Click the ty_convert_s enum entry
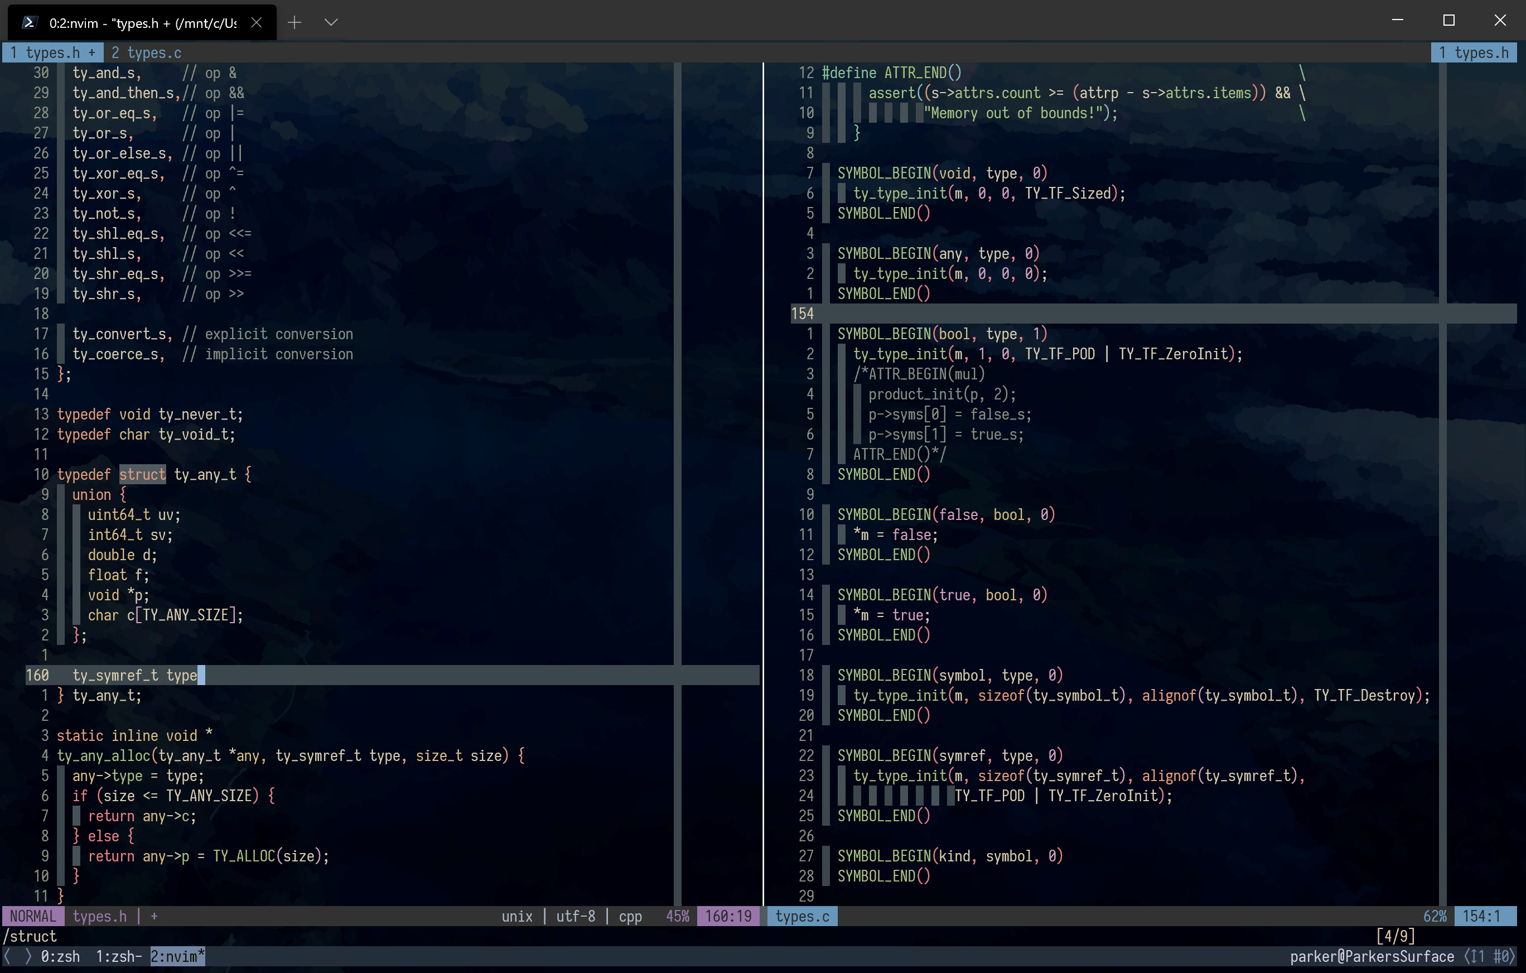This screenshot has height=973, width=1526. click(119, 334)
